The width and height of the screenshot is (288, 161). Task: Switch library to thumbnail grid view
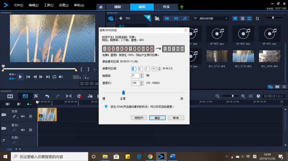pyautogui.click(x=249, y=18)
